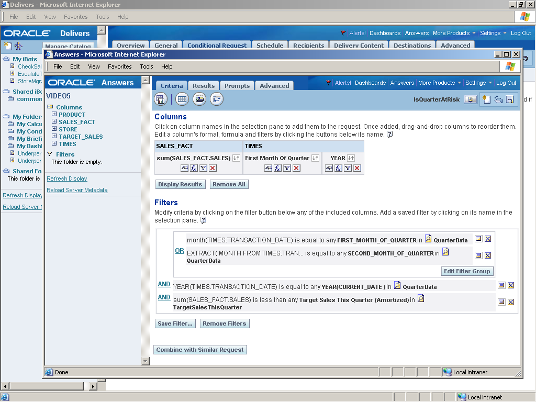Edit the FIRST_MONTH_OF_QUARTER filter
536x402 pixels.
pyautogui.click(x=478, y=239)
